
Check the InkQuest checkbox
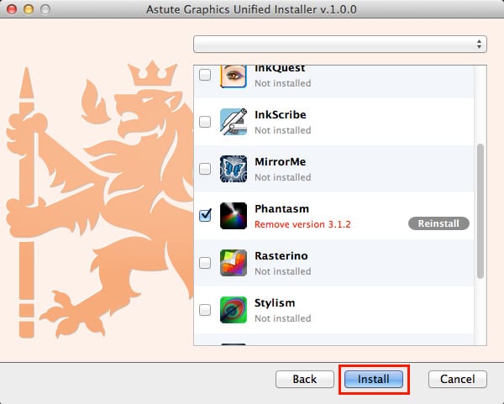(x=205, y=75)
